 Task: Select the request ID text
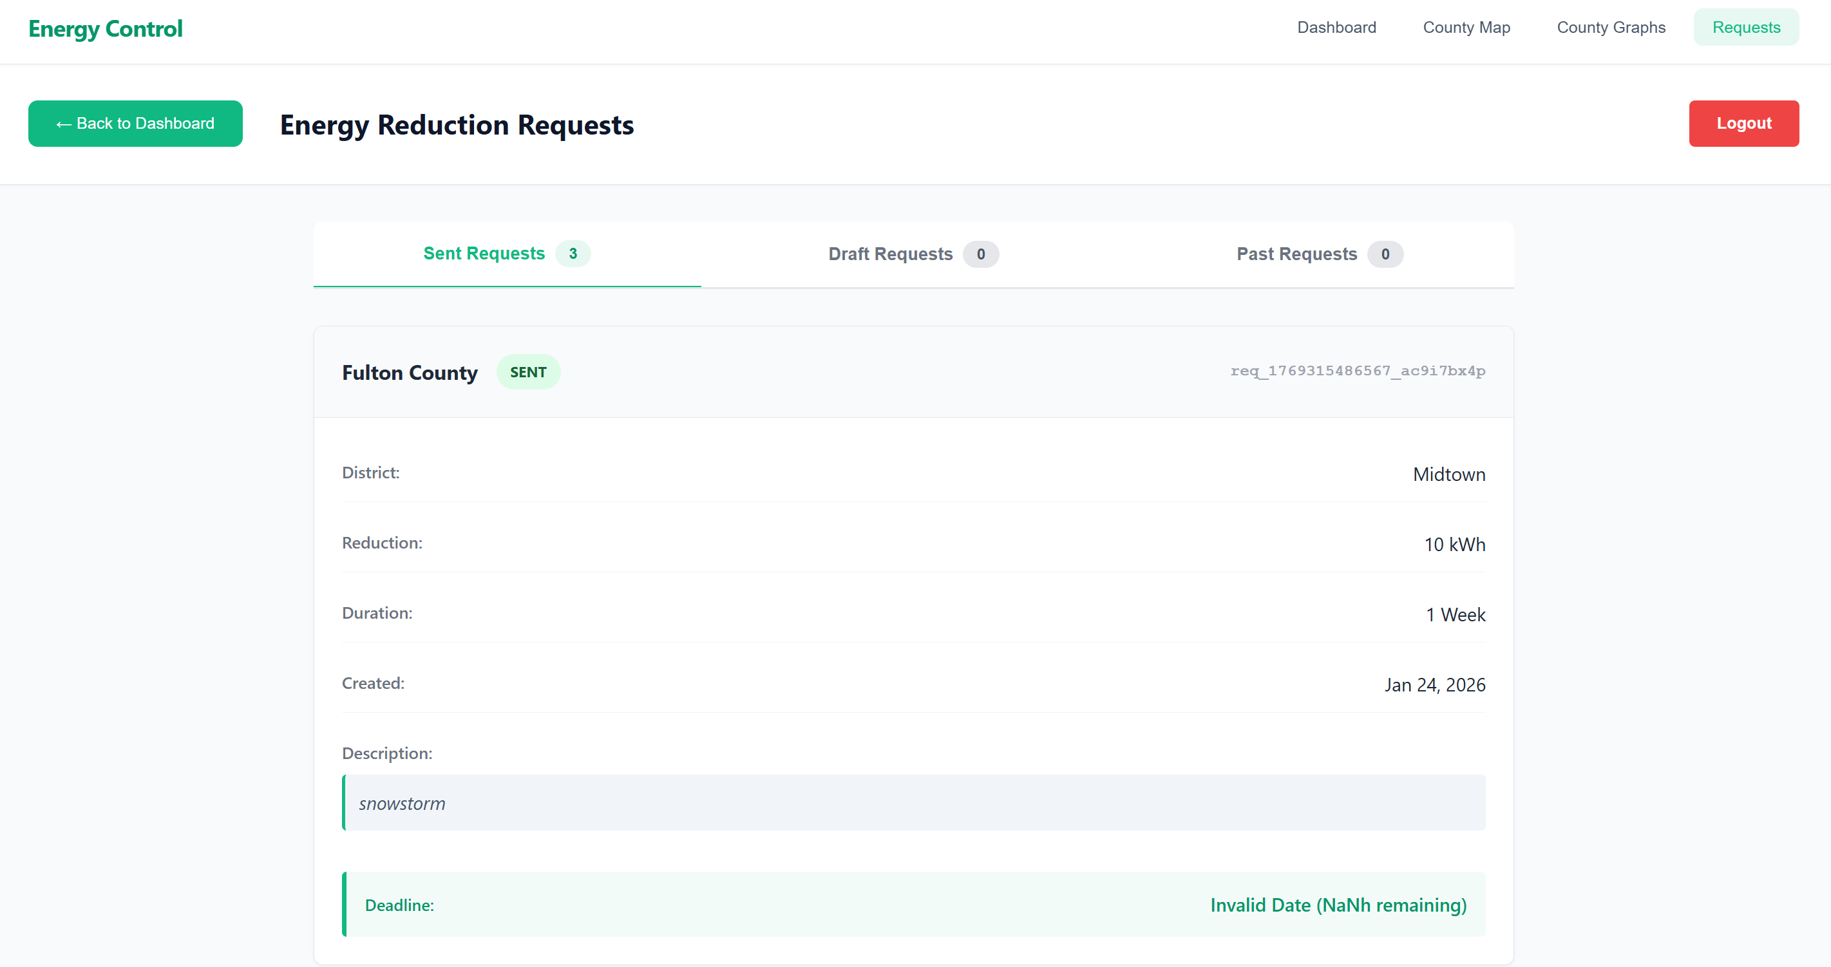(x=1357, y=371)
